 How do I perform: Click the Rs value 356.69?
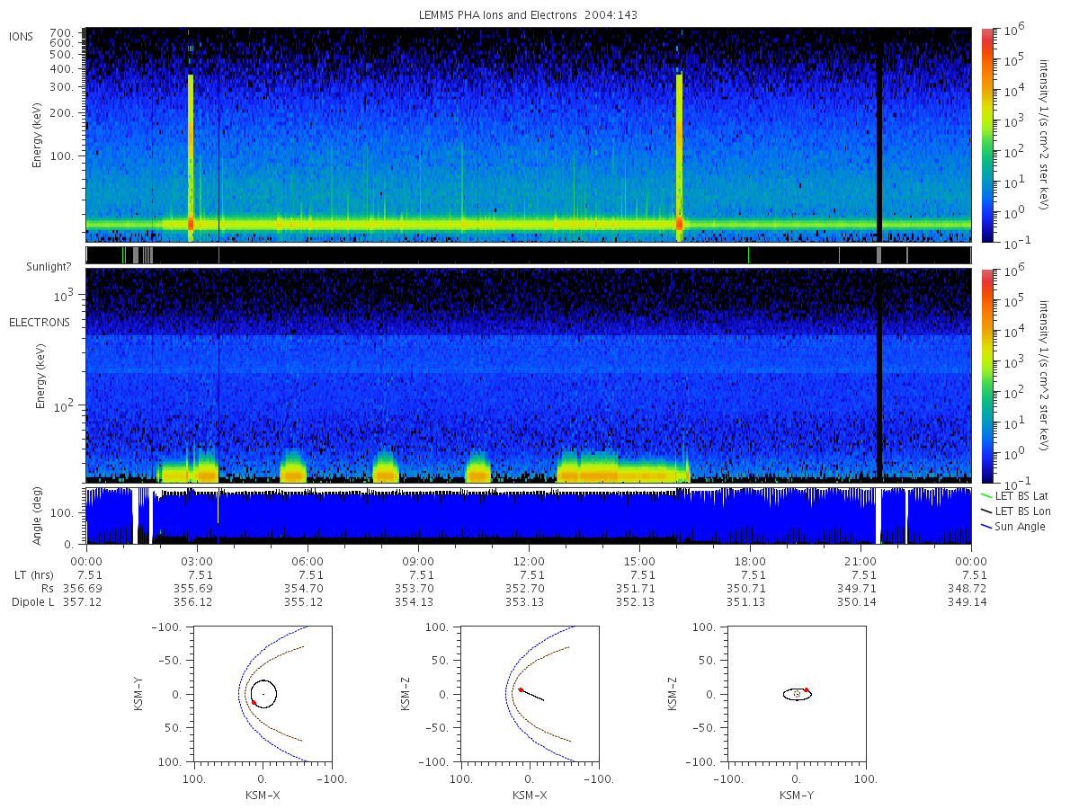(x=83, y=589)
